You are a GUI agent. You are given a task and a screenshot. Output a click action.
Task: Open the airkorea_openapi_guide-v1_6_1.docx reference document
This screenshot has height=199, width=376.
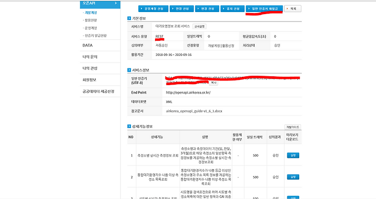click(194, 111)
